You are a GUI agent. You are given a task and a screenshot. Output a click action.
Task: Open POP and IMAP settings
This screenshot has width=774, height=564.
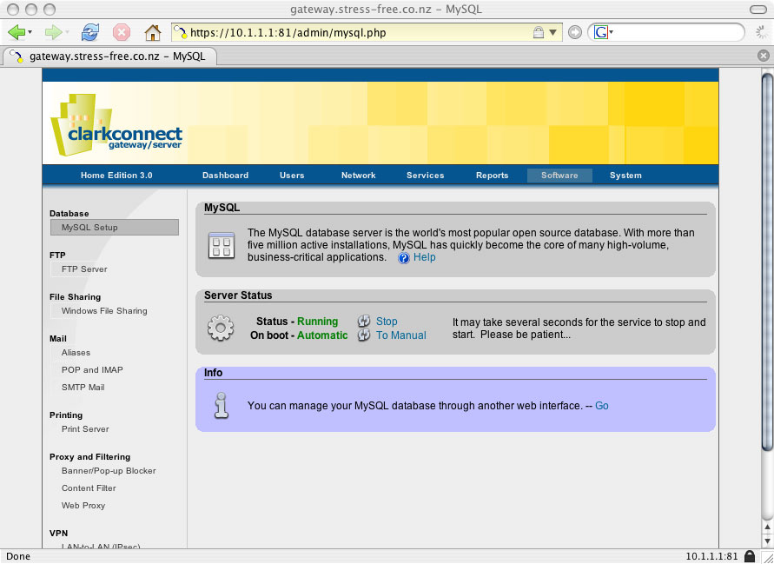(x=92, y=370)
